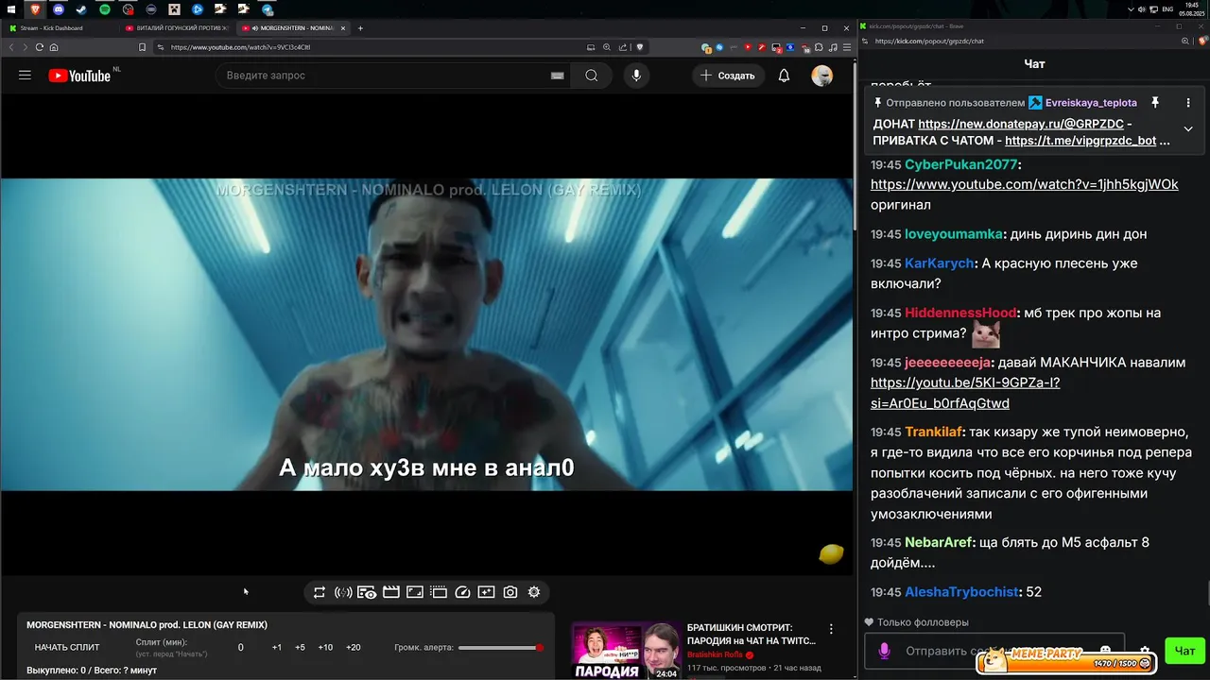Image resolution: width=1210 pixels, height=680 pixels.
Task: Click the plus-frame icon in player toolbar
Action: (x=486, y=592)
